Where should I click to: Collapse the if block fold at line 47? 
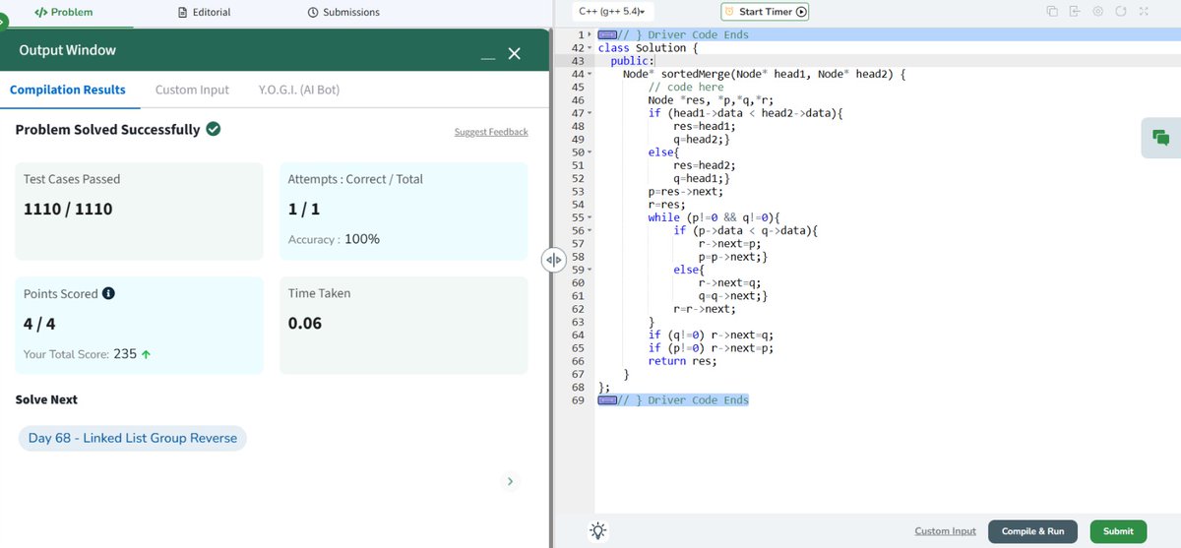click(x=590, y=113)
